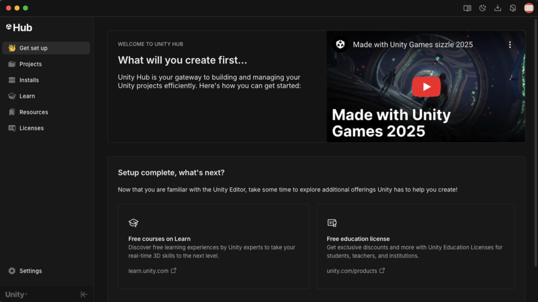Go to the Projects section

click(x=30, y=64)
